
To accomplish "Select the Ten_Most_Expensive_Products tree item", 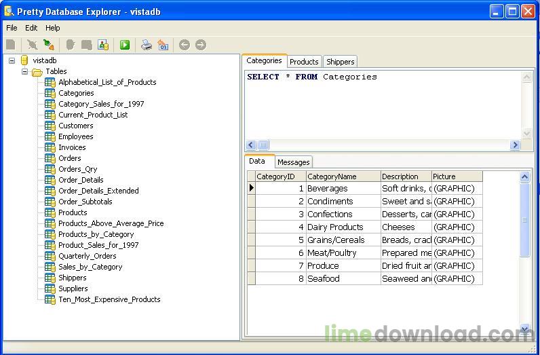I will click(109, 299).
